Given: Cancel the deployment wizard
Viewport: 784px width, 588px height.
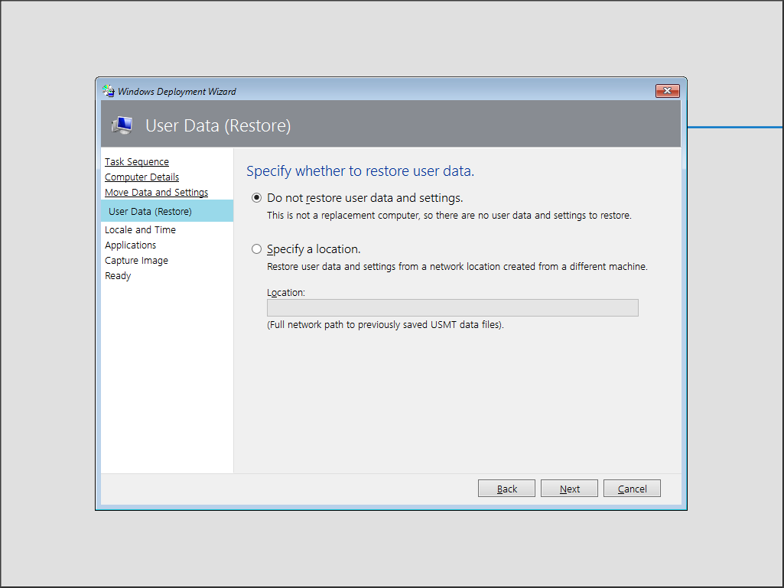Looking at the screenshot, I should click(x=632, y=489).
